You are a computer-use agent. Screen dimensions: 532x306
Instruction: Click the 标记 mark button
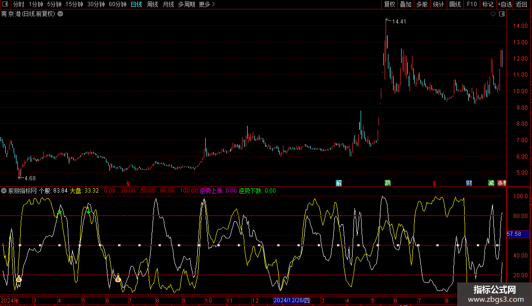pos(488,4)
